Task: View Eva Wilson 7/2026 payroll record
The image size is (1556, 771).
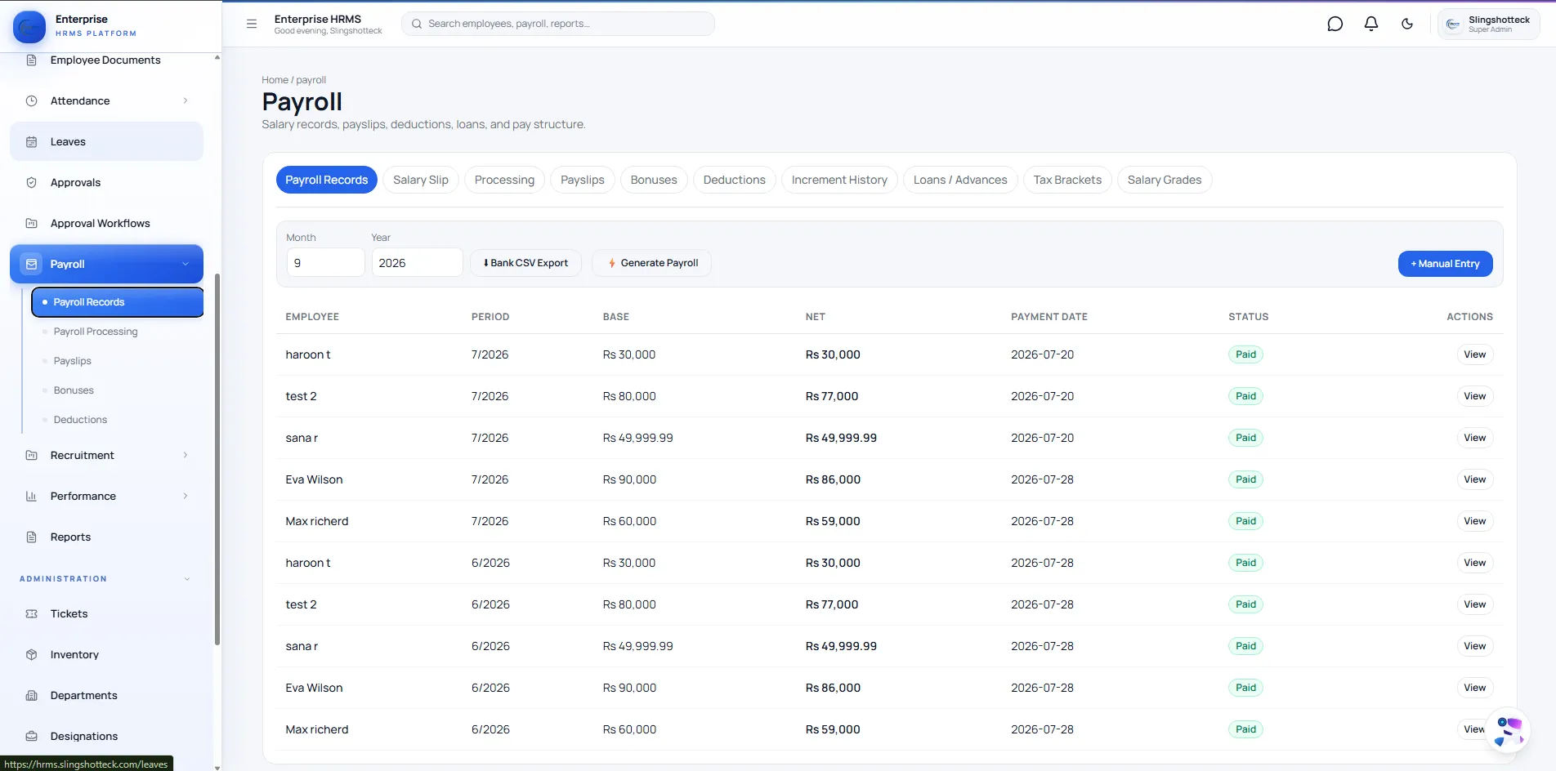Action: 1475,479
